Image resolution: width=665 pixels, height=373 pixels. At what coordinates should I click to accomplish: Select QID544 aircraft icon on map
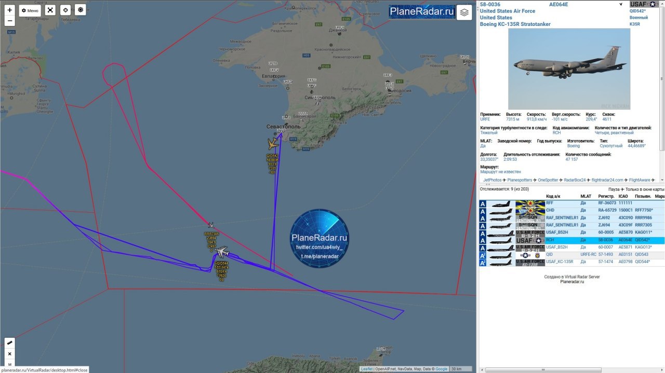tap(222, 252)
